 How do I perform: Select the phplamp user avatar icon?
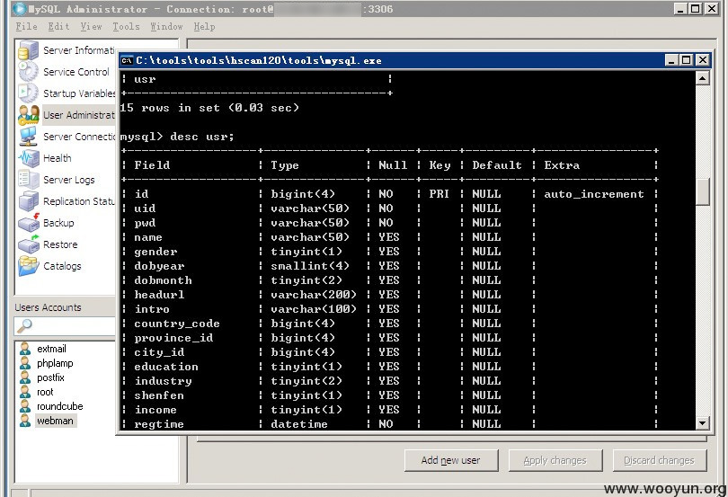(x=25, y=363)
